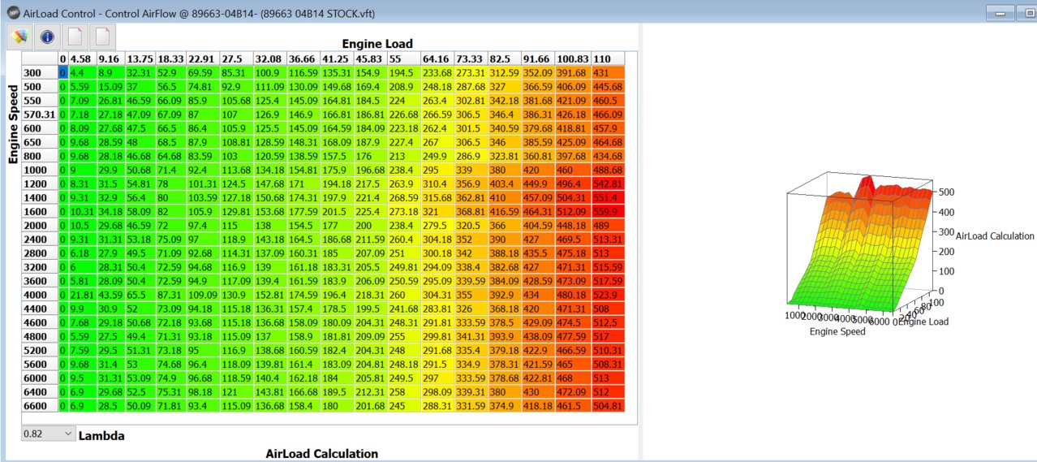Click the cell with value 517.59

tap(608, 280)
